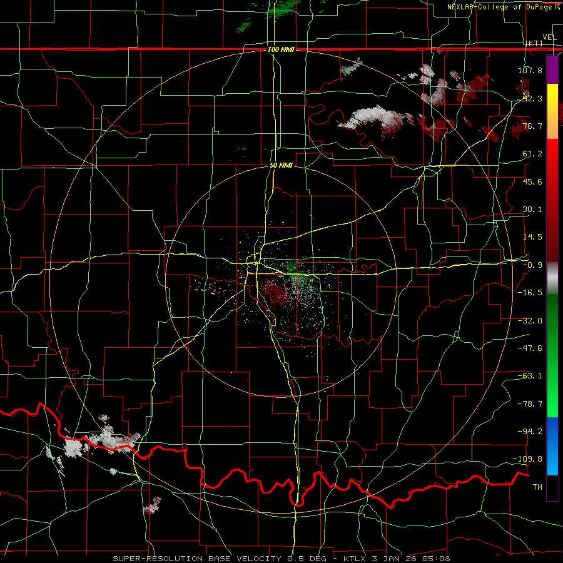Click the 30.1 velocity scale value
563x563 pixels.
pos(532,210)
